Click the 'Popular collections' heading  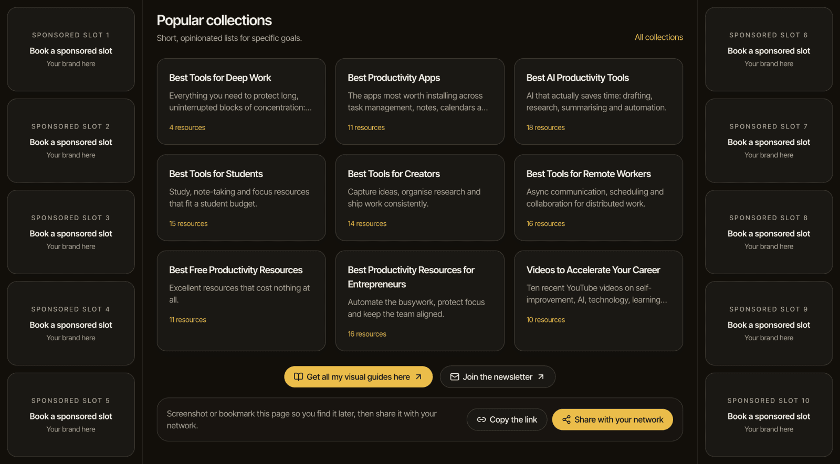[x=214, y=20]
